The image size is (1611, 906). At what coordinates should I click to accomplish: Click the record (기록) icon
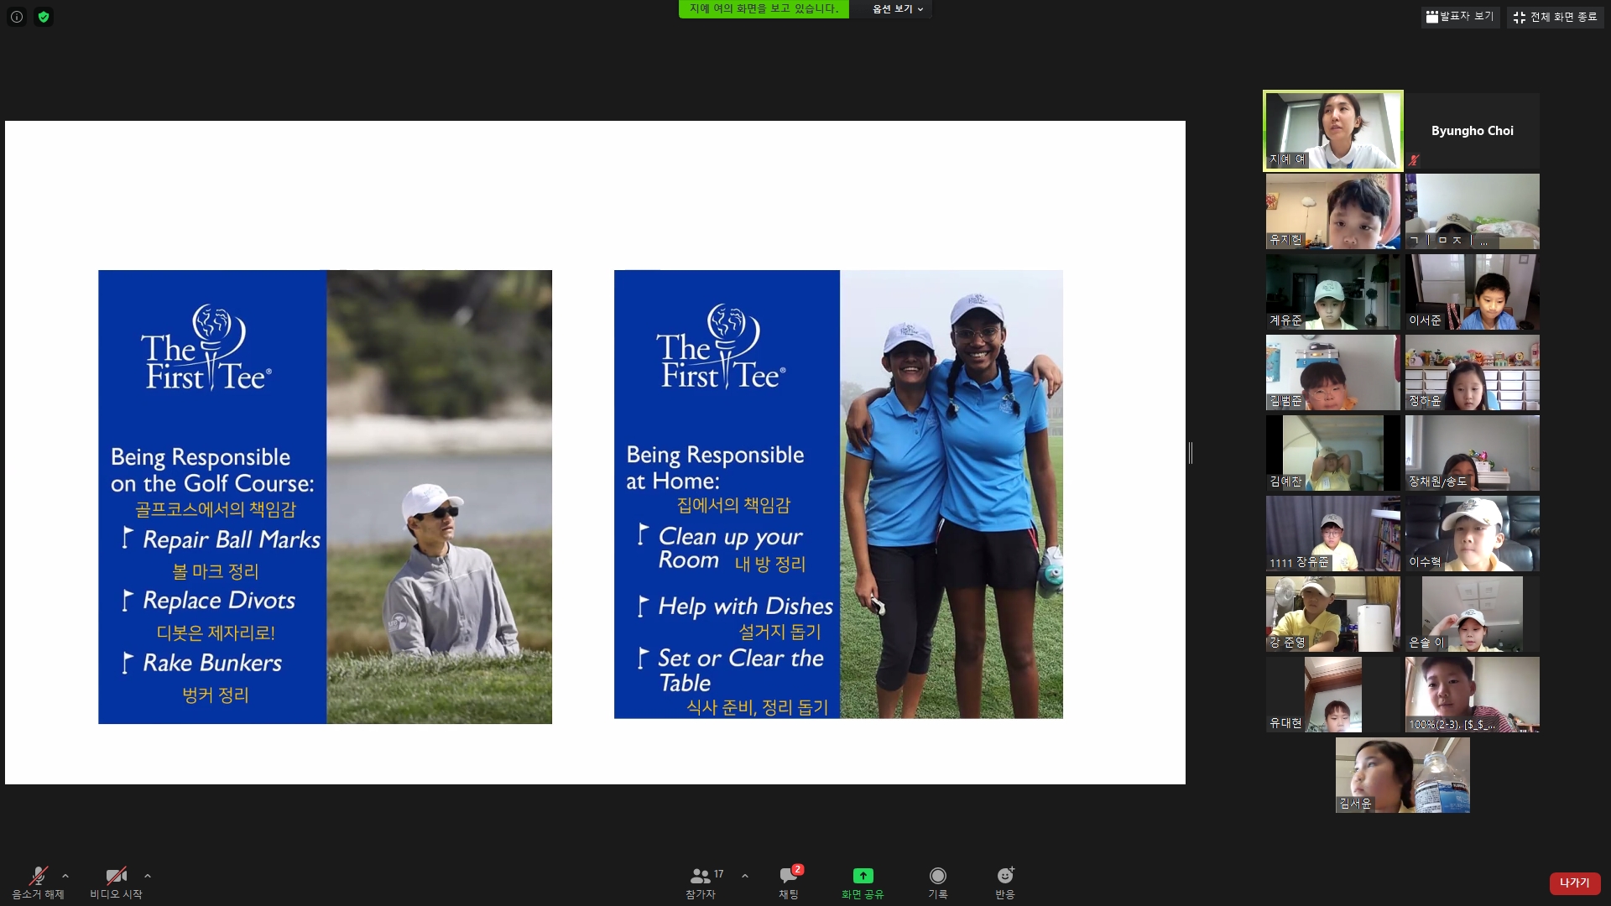click(937, 876)
